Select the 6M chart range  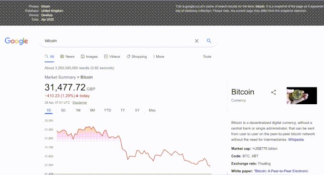point(92,110)
